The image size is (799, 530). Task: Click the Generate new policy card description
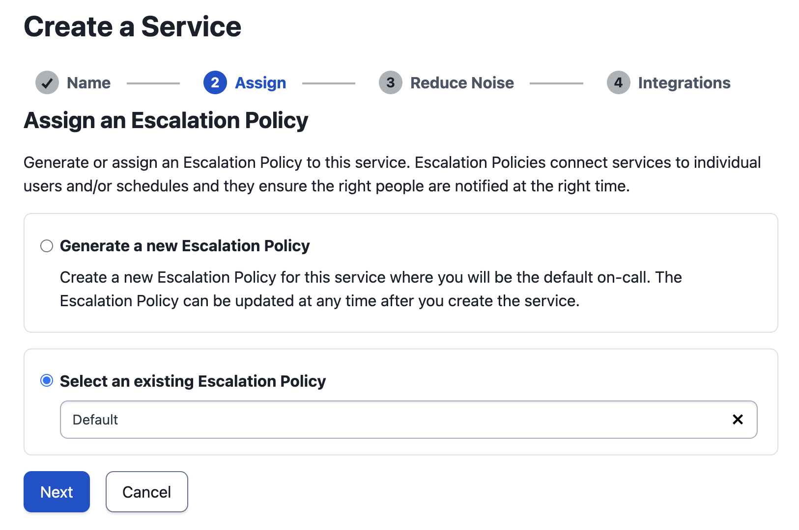(371, 289)
